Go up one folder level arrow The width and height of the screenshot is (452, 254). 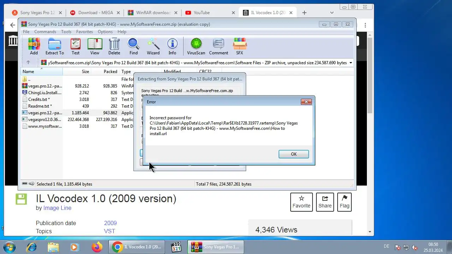(x=28, y=62)
